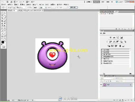
Task: Choose the Subtract from Selection mode
Action: point(12,8)
